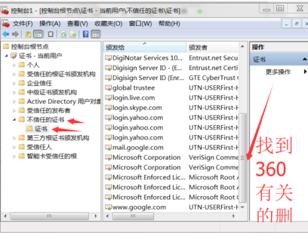Screen dimensions: 308x233
Task: Click the certificate list horizontal scrollbar thumb
Action: click(x=133, y=216)
